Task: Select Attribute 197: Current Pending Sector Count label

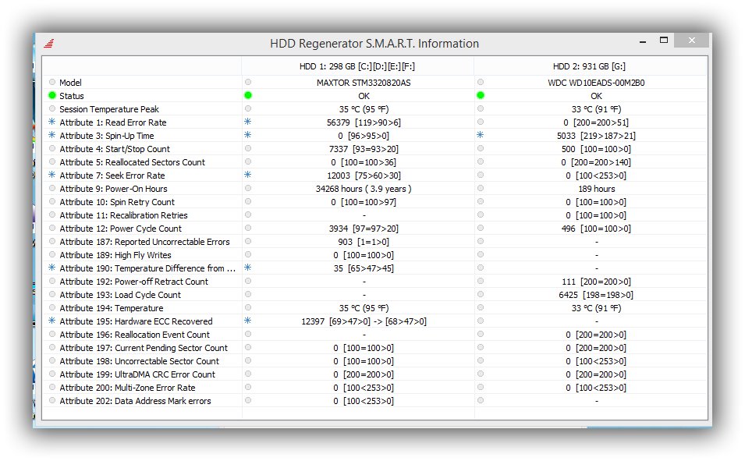Action: point(144,349)
